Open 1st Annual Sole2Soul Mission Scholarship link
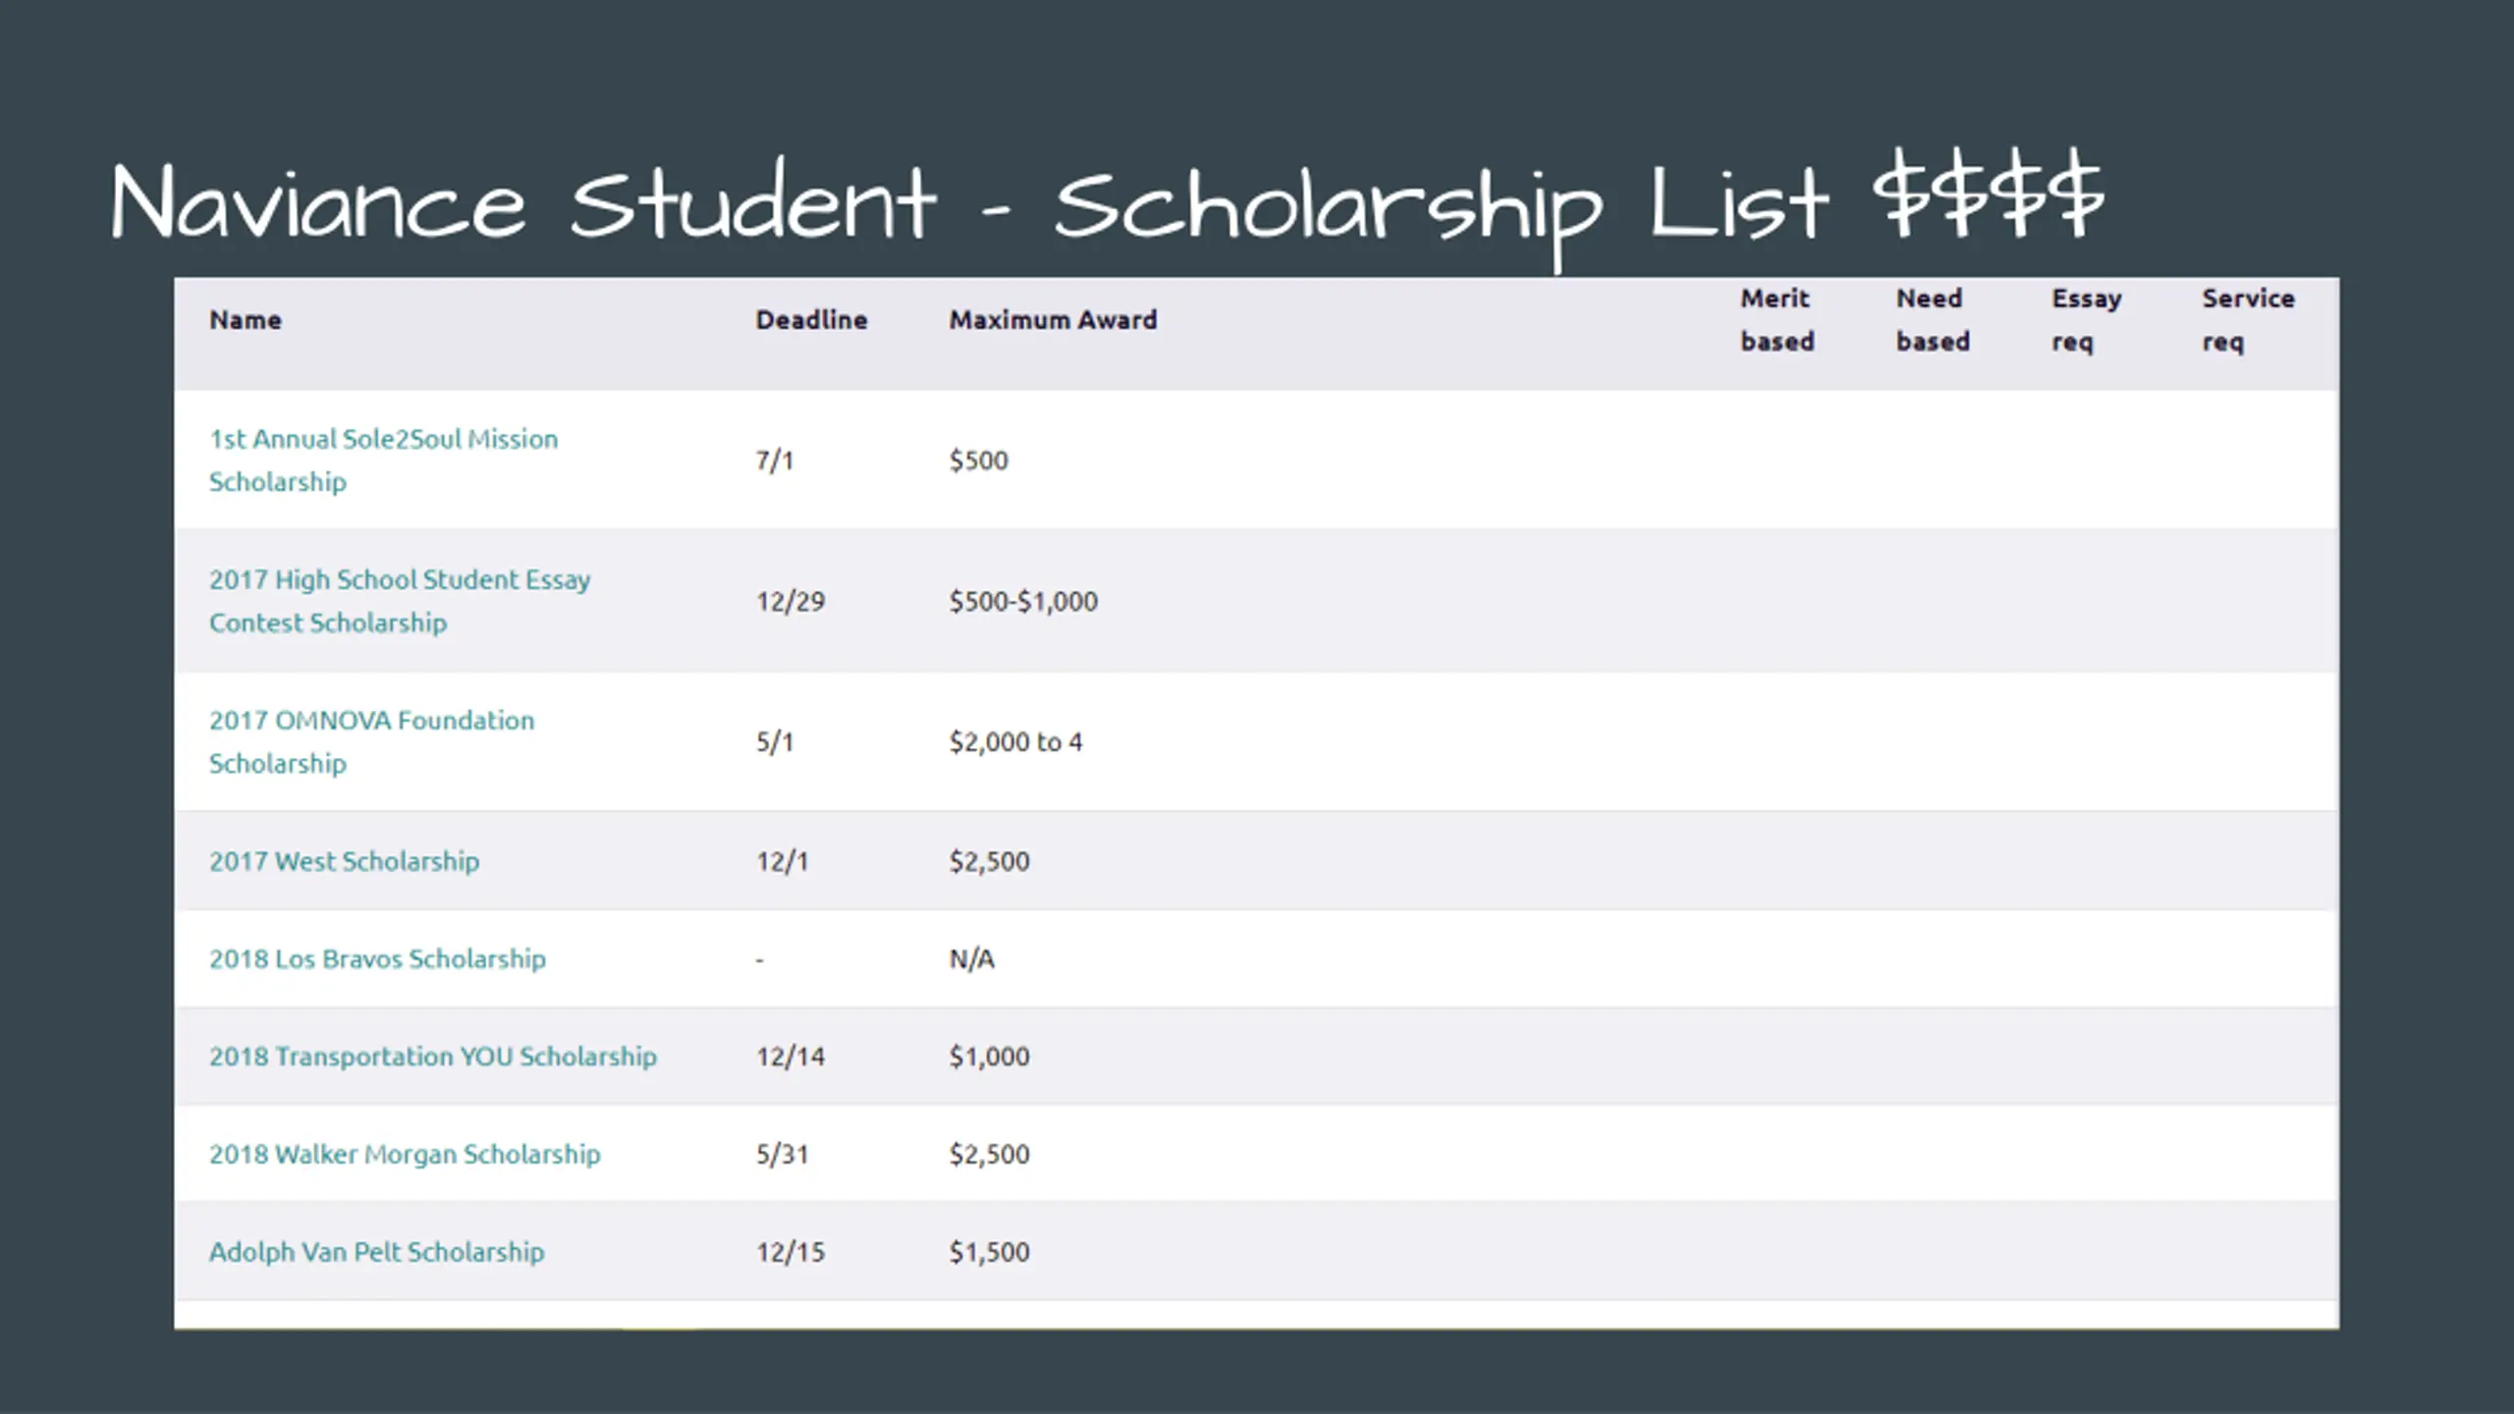The width and height of the screenshot is (2514, 1414). click(x=383, y=461)
